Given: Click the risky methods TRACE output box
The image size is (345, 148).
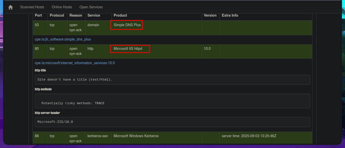Looking at the screenshot, I should click(x=172, y=101).
